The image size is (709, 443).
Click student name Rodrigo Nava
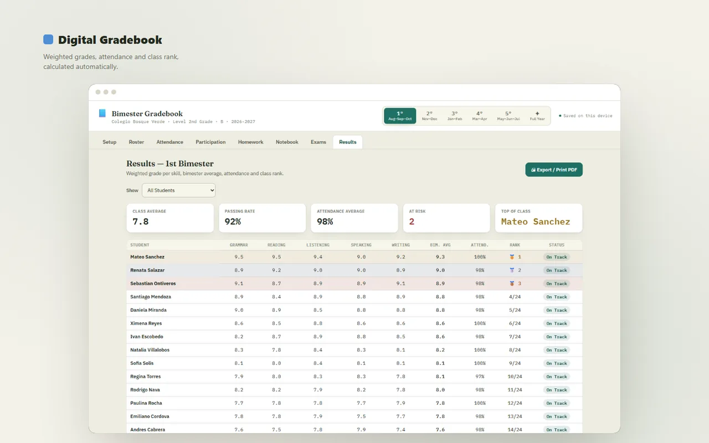[145, 390]
